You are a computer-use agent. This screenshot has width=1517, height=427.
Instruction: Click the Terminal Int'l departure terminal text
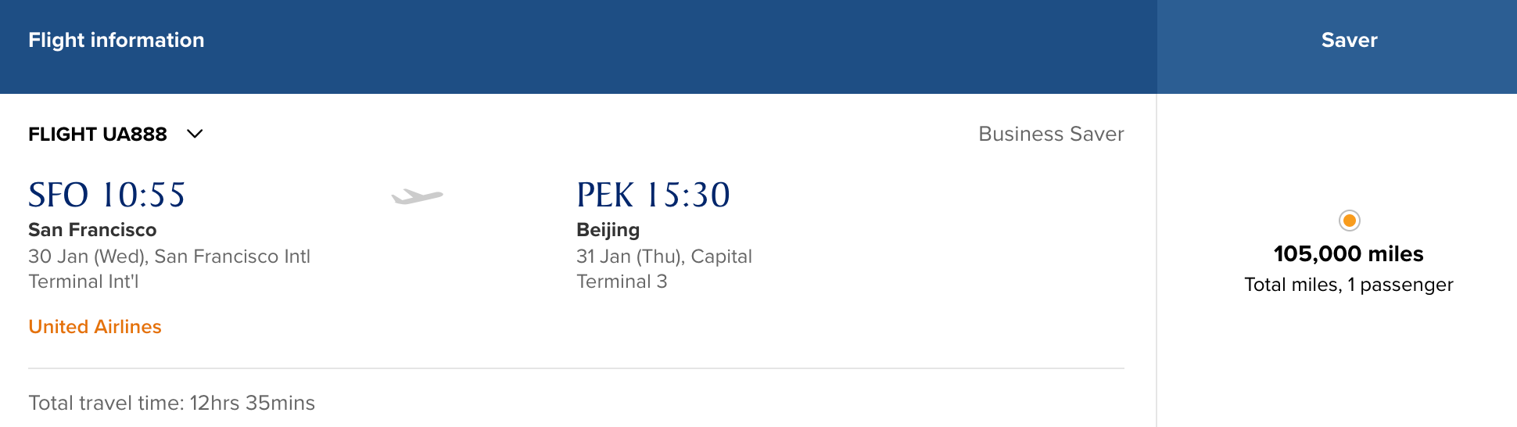(84, 282)
